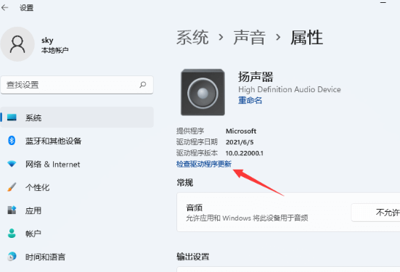Click driver version 10.0.22000.1
The width and height of the screenshot is (400, 272).
point(245,153)
